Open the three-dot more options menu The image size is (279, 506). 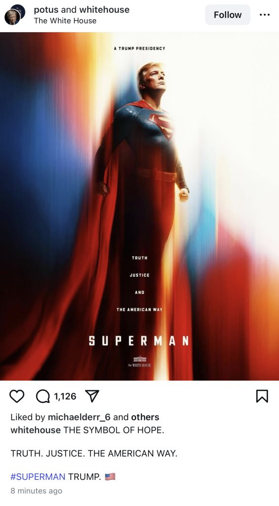(265, 15)
